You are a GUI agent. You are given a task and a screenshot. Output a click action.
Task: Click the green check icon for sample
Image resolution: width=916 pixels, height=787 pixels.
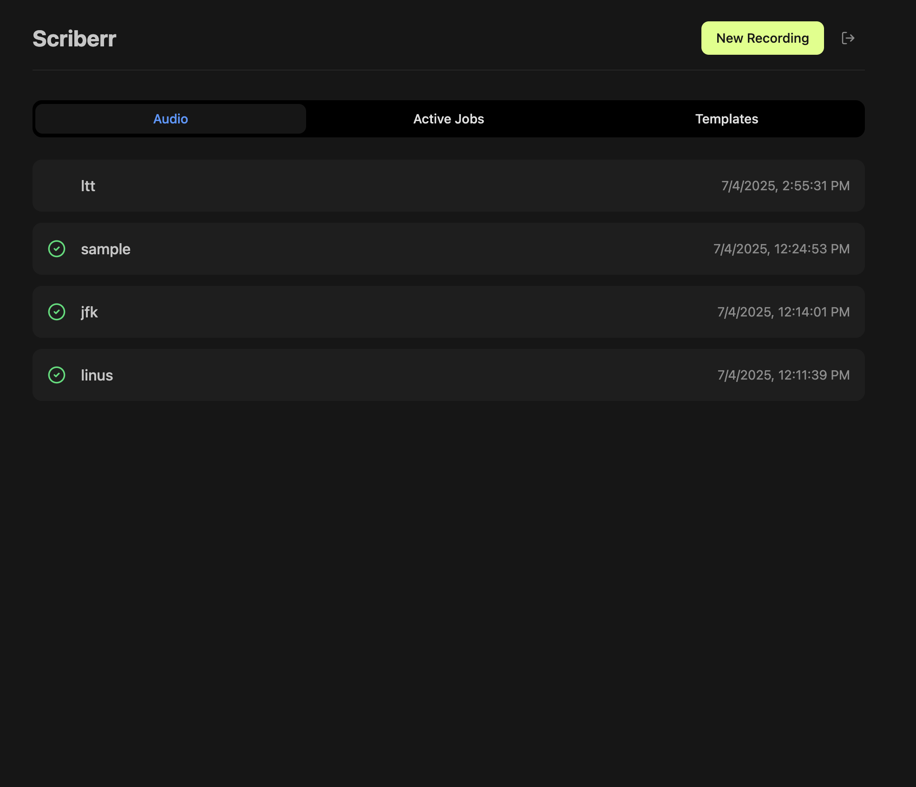[57, 249]
